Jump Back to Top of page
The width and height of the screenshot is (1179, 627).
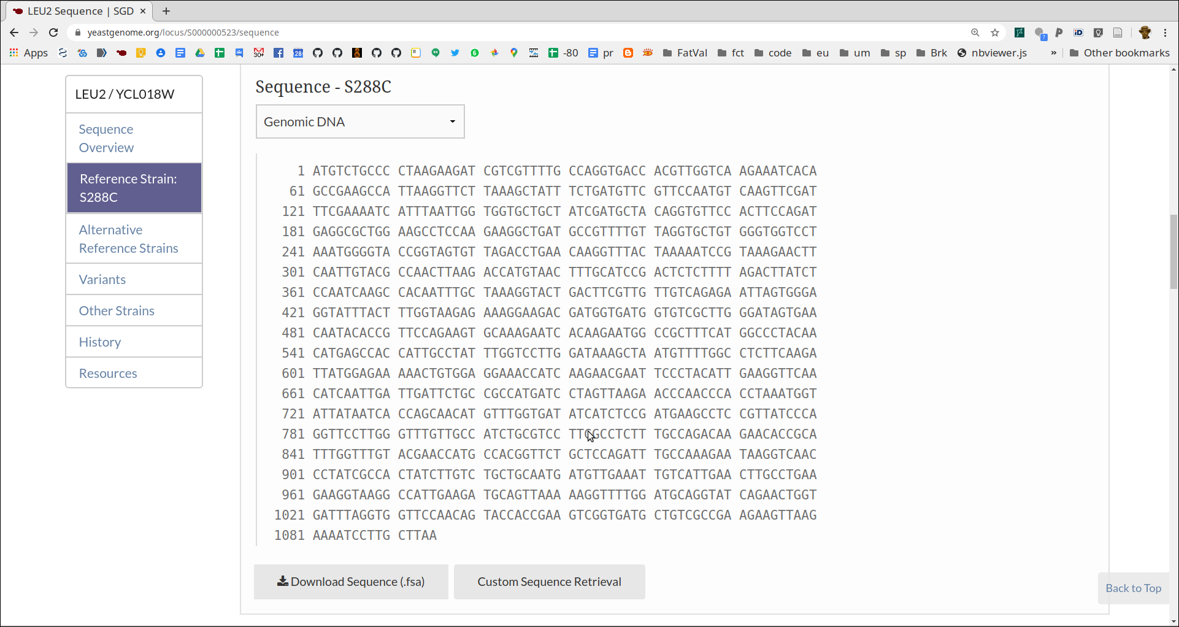(1133, 588)
